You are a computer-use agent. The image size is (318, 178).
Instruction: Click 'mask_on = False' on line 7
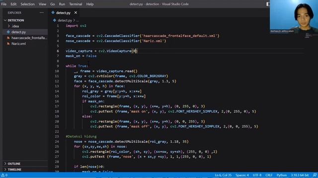[81, 56]
